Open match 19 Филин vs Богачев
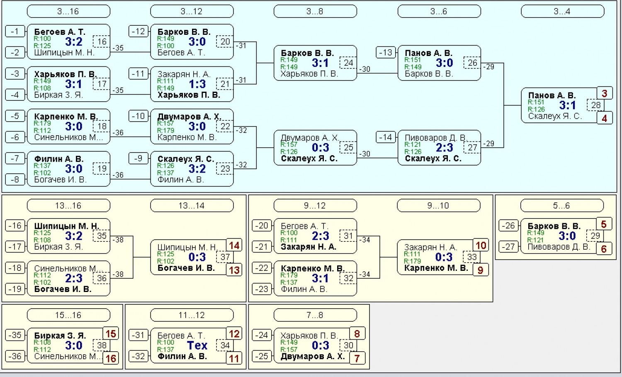 coord(68,169)
